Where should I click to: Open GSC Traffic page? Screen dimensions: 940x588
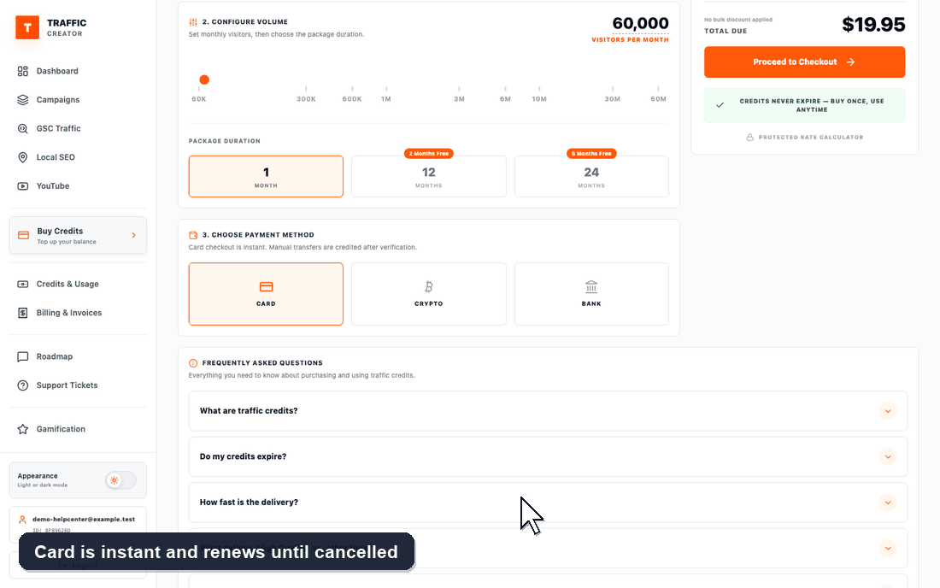tap(78, 129)
